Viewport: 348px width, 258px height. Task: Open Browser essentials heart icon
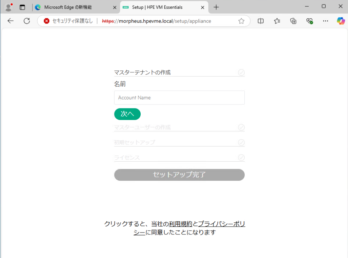point(309,21)
